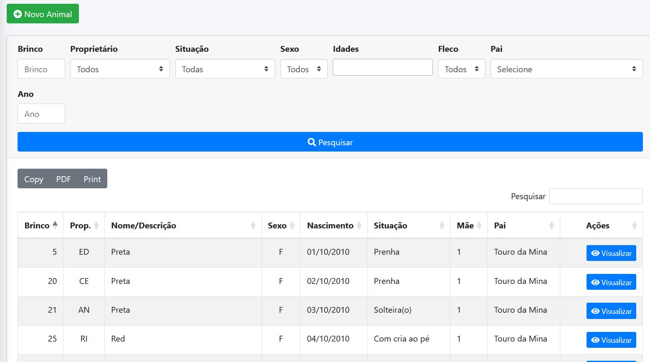Export the table using PDF button
The image size is (650, 362).
(x=63, y=179)
